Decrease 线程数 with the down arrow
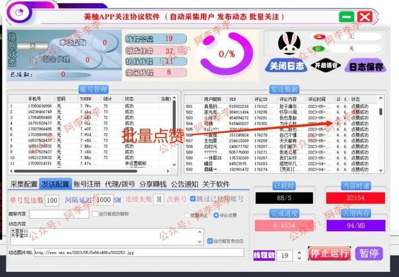The height and width of the screenshot is (277, 399). tap(299, 258)
